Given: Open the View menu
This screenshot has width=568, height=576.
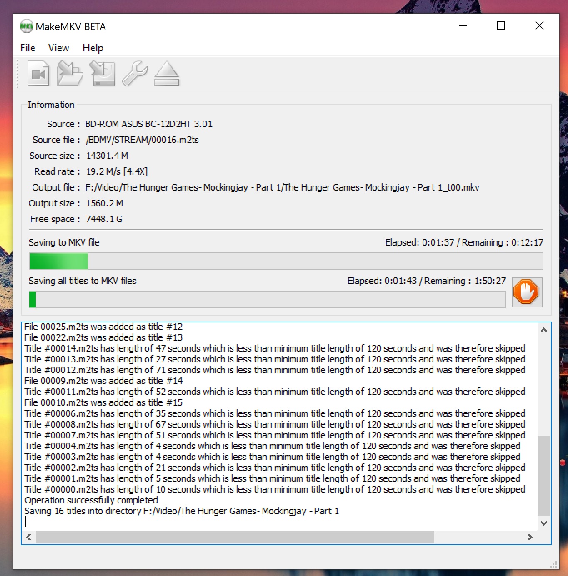Looking at the screenshot, I should pos(59,48).
